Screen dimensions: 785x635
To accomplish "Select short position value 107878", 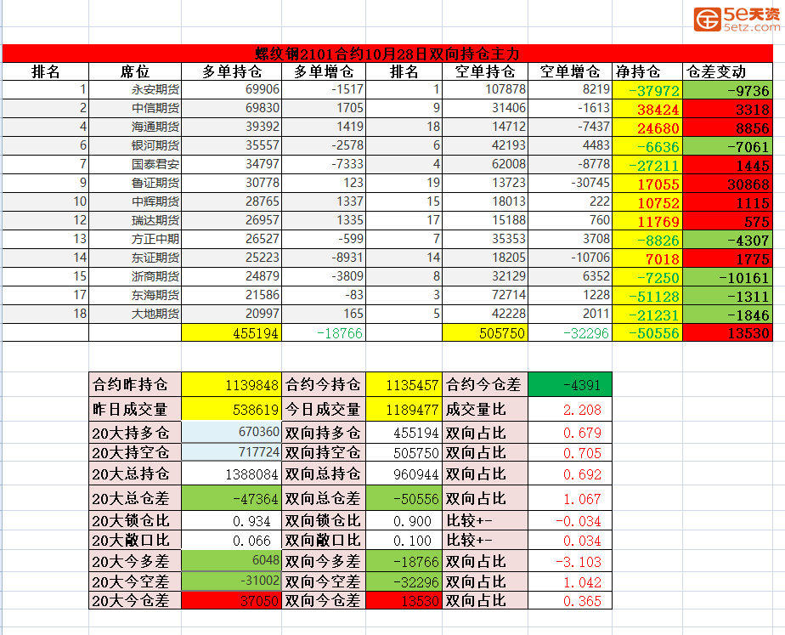I will (x=485, y=89).
